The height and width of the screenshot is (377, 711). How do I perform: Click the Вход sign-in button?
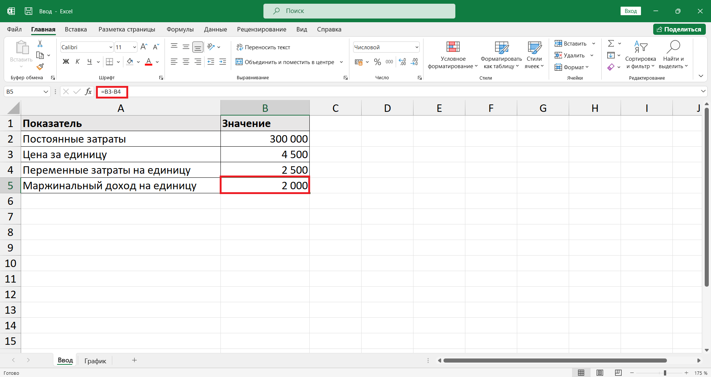631,11
